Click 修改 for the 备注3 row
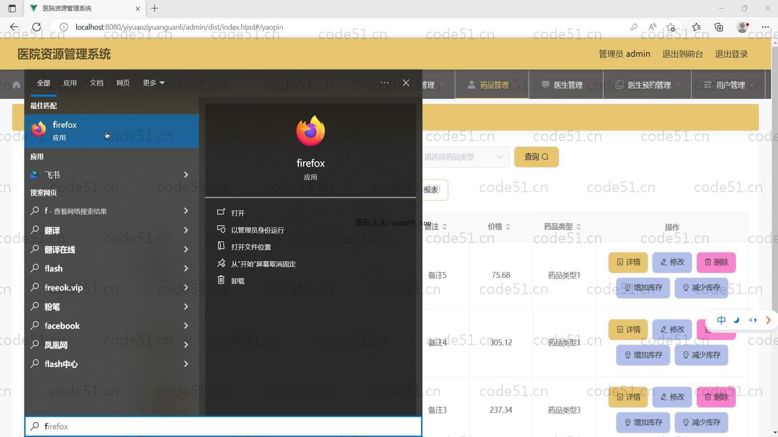The image size is (778, 437). click(x=672, y=397)
